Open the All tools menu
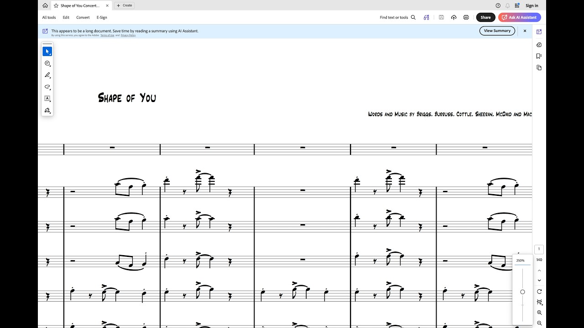 pos(49,17)
